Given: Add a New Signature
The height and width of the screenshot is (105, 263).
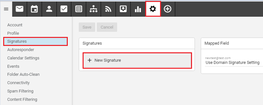Looking at the screenshot, I should tap(137, 60).
